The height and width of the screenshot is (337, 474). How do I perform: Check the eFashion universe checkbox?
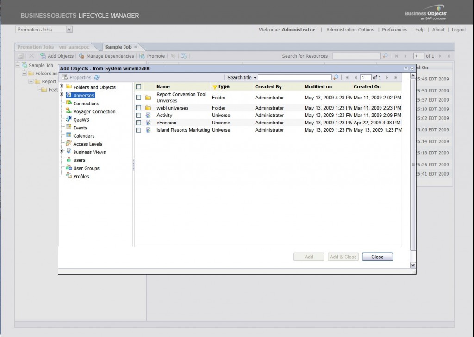point(138,123)
